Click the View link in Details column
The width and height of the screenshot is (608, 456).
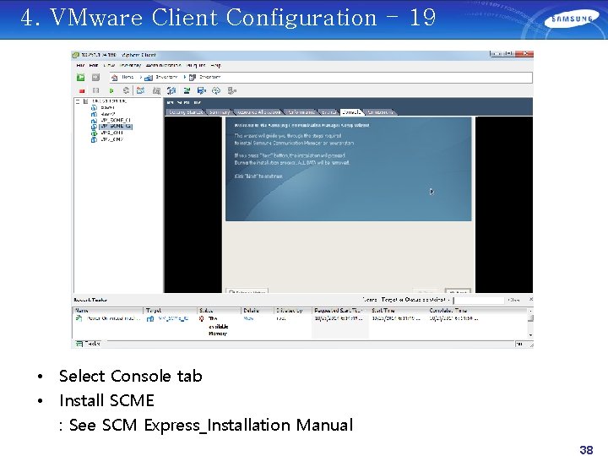pos(248,318)
